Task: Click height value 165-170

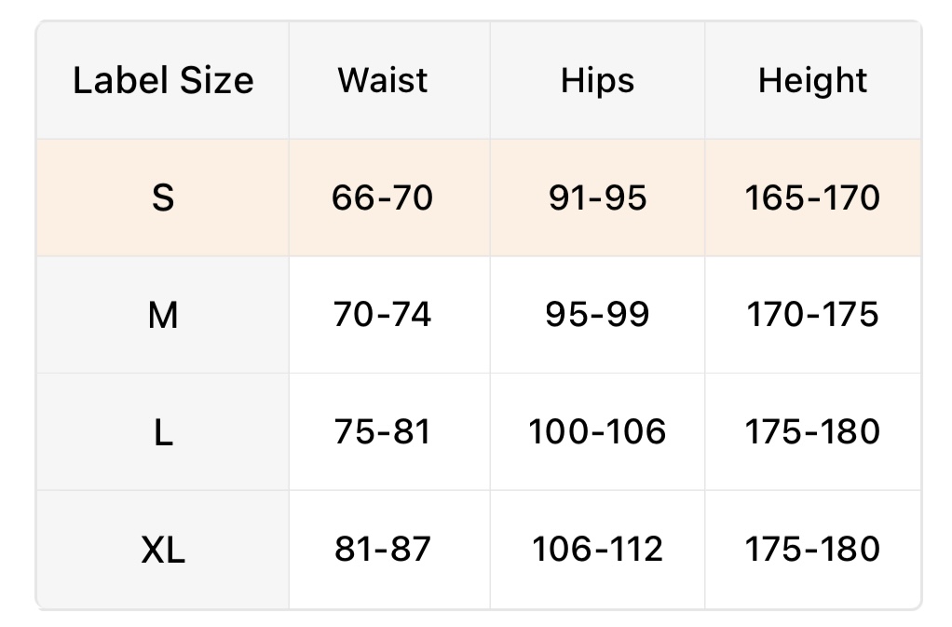Action: pos(812,198)
